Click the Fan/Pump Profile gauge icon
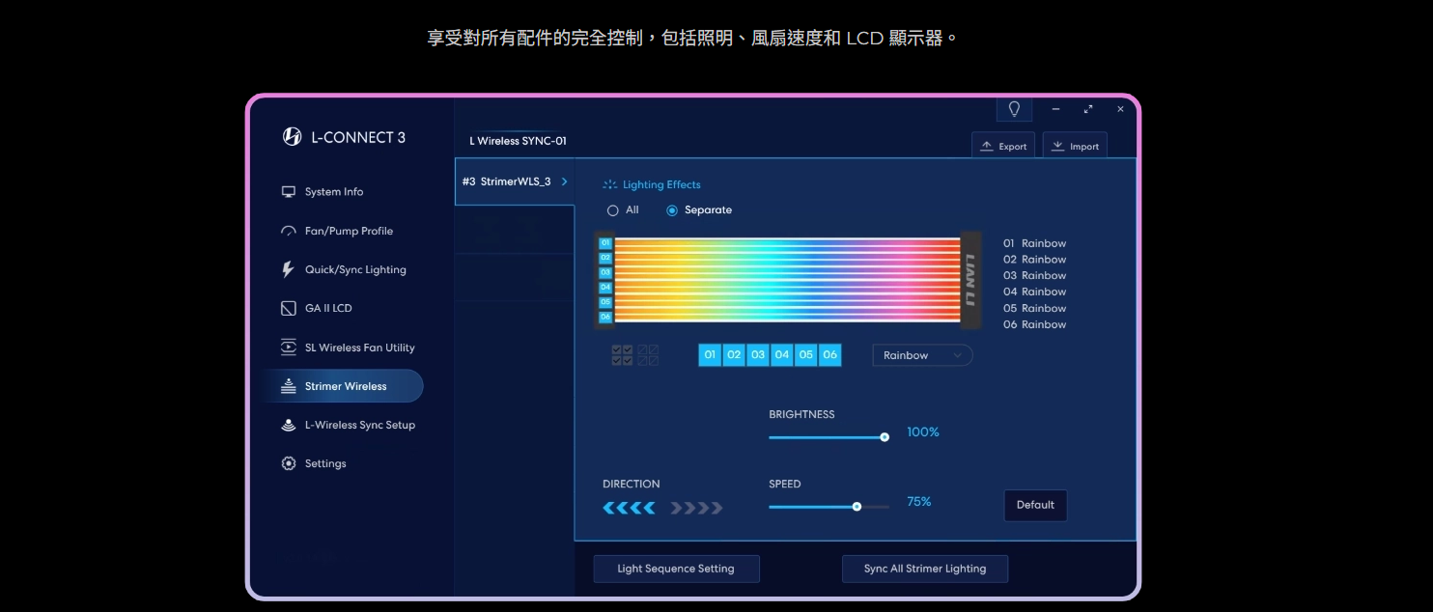This screenshot has height=612, width=1433. [x=288, y=232]
